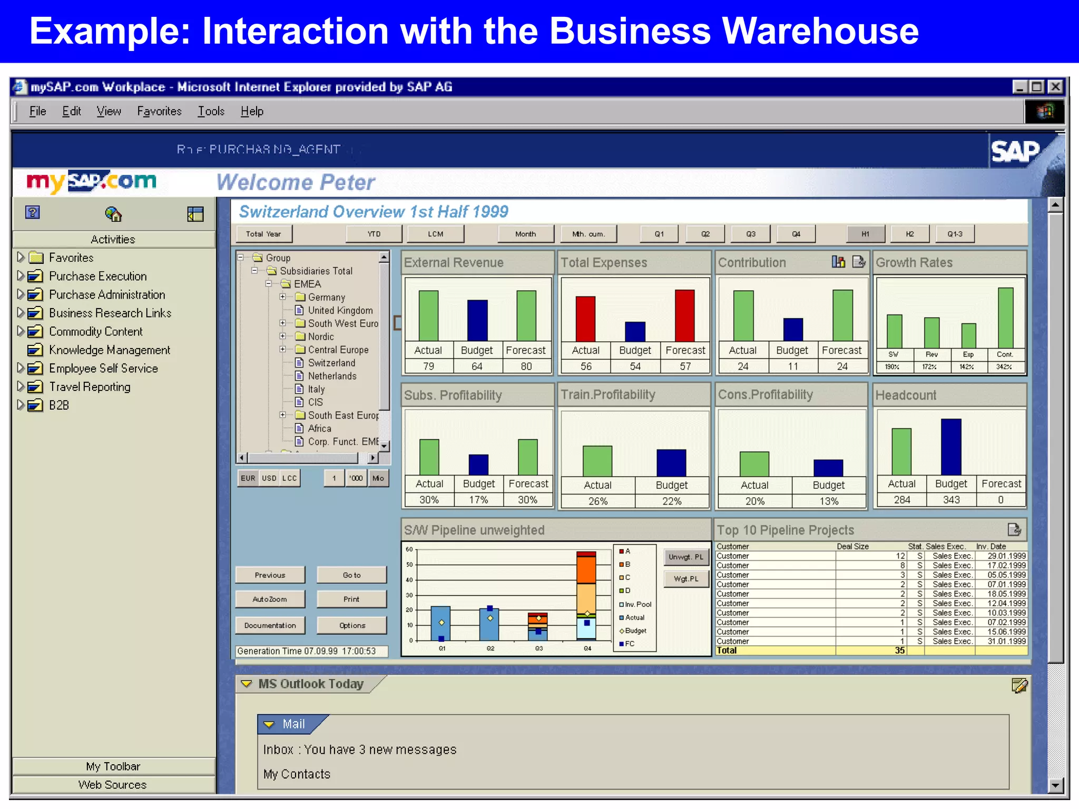Select the Mio scale toggle
This screenshot has width=1079, height=809.
click(378, 478)
